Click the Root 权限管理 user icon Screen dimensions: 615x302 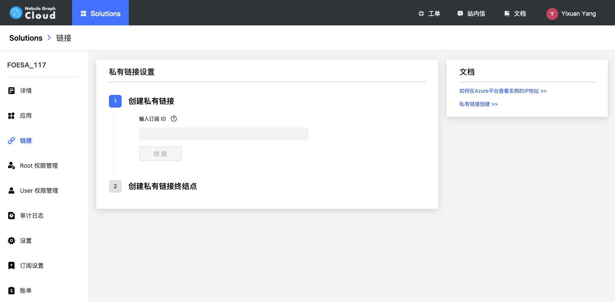[x=11, y=166]
